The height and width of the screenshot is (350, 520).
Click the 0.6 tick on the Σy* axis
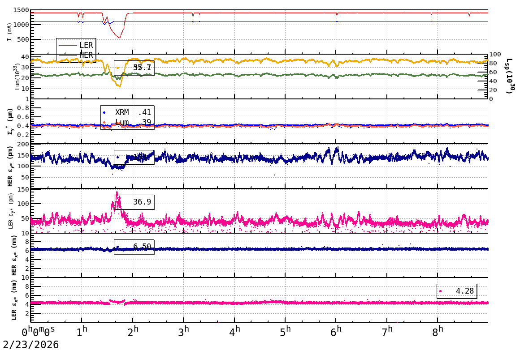point(23,117)
